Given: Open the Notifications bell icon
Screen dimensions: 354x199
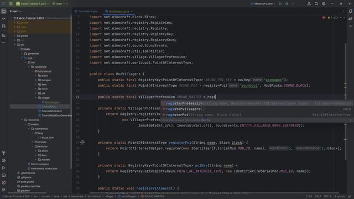Looking at the screenshot, I should (350, 11).
